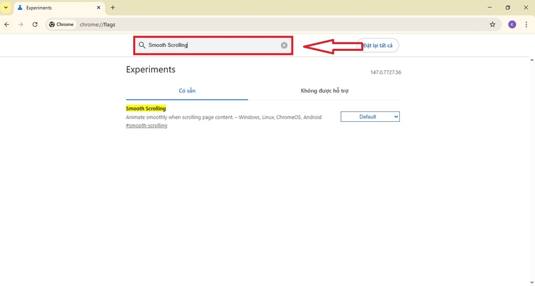Screen dimensions: 535x286
Task: Open the tab search dropdown arrow
Action: point(6,7)
